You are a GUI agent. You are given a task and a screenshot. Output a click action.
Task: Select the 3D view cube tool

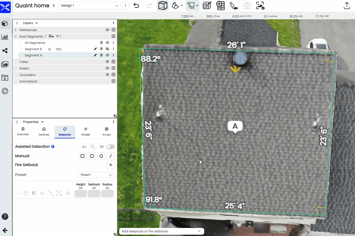[163, 5]
